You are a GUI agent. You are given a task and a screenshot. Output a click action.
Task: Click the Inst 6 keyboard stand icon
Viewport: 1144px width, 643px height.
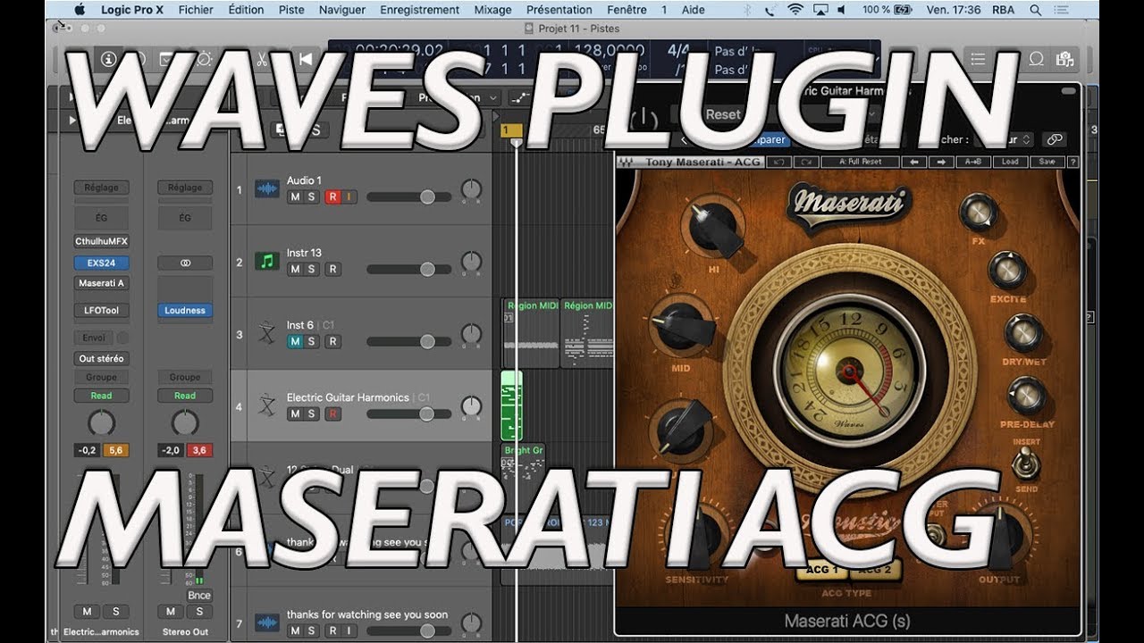tap(266, 334)
